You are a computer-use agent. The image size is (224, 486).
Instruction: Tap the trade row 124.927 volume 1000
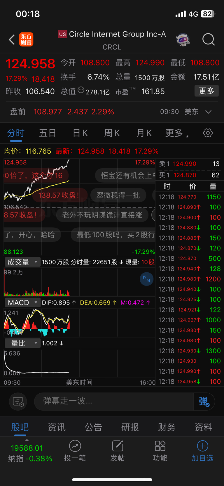coord(190,320)
